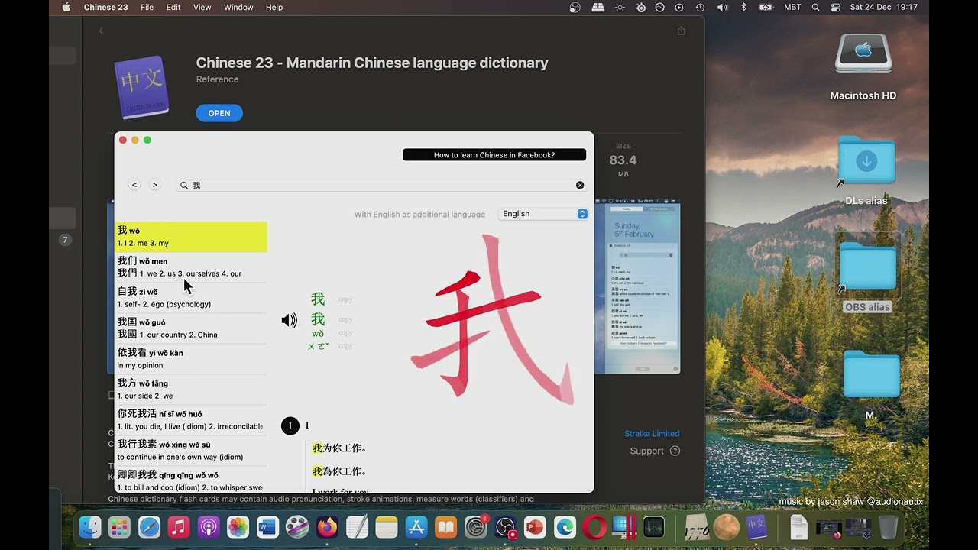Open the Strelka Limited developer link
This screenshot has width=978, height=550.
(652, 434)
